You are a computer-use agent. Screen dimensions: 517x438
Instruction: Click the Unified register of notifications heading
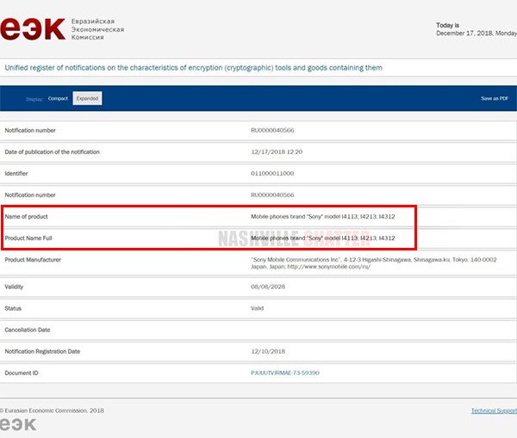[x=194, y=68]
